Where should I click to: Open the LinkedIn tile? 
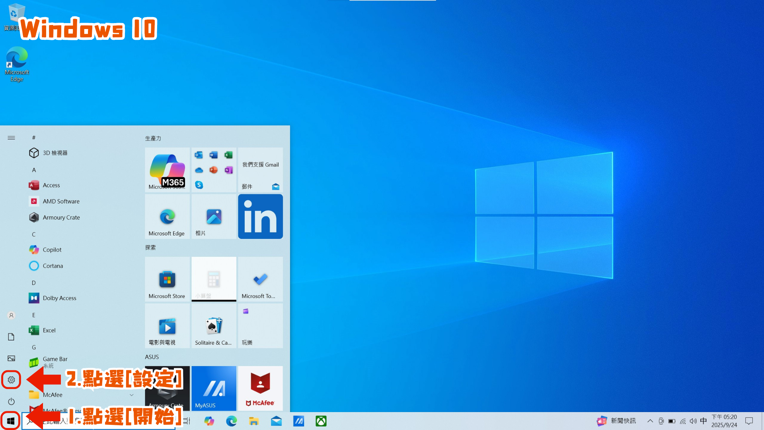[x=260, y=217]
